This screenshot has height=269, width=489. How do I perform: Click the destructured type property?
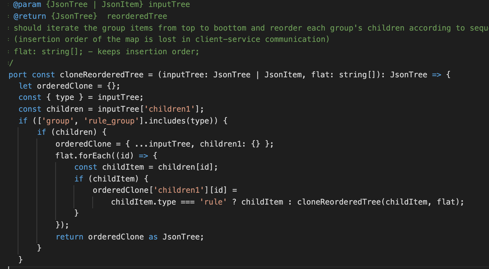tap(65, 97)
